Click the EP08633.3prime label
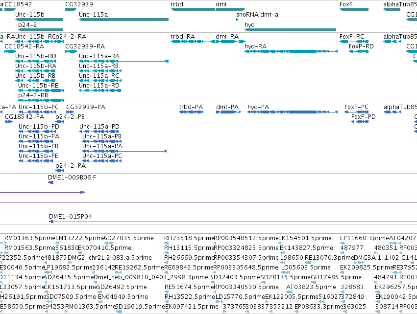417x314 pixels. click(x=319, y=307)
